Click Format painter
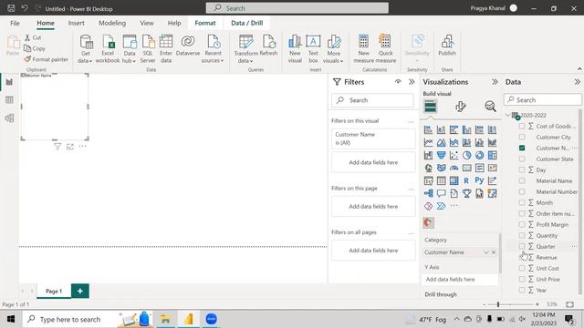 pyautogui.click(x=47, y=59)
